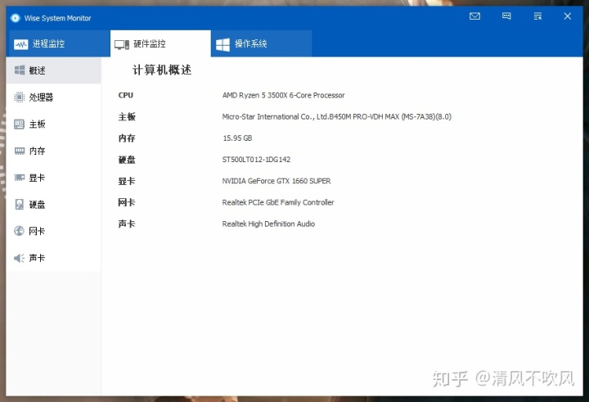Select the 硬件监控 tab
Viewport: 589px width, 402px height.
(x=160, y=43)
